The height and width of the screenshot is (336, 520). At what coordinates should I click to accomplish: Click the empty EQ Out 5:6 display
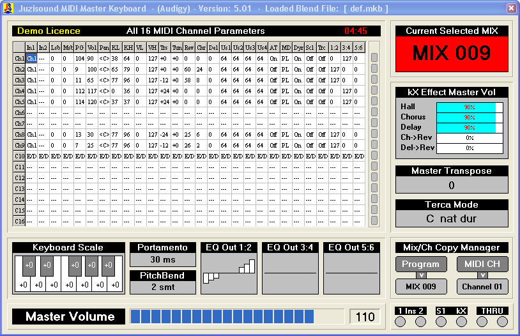351,273
